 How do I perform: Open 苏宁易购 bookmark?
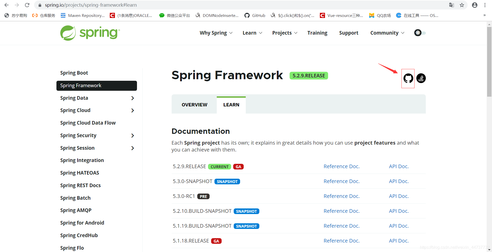[x=16, y=15]
